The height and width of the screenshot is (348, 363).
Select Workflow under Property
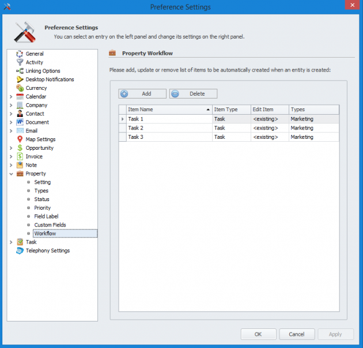[x=45, y=233]
